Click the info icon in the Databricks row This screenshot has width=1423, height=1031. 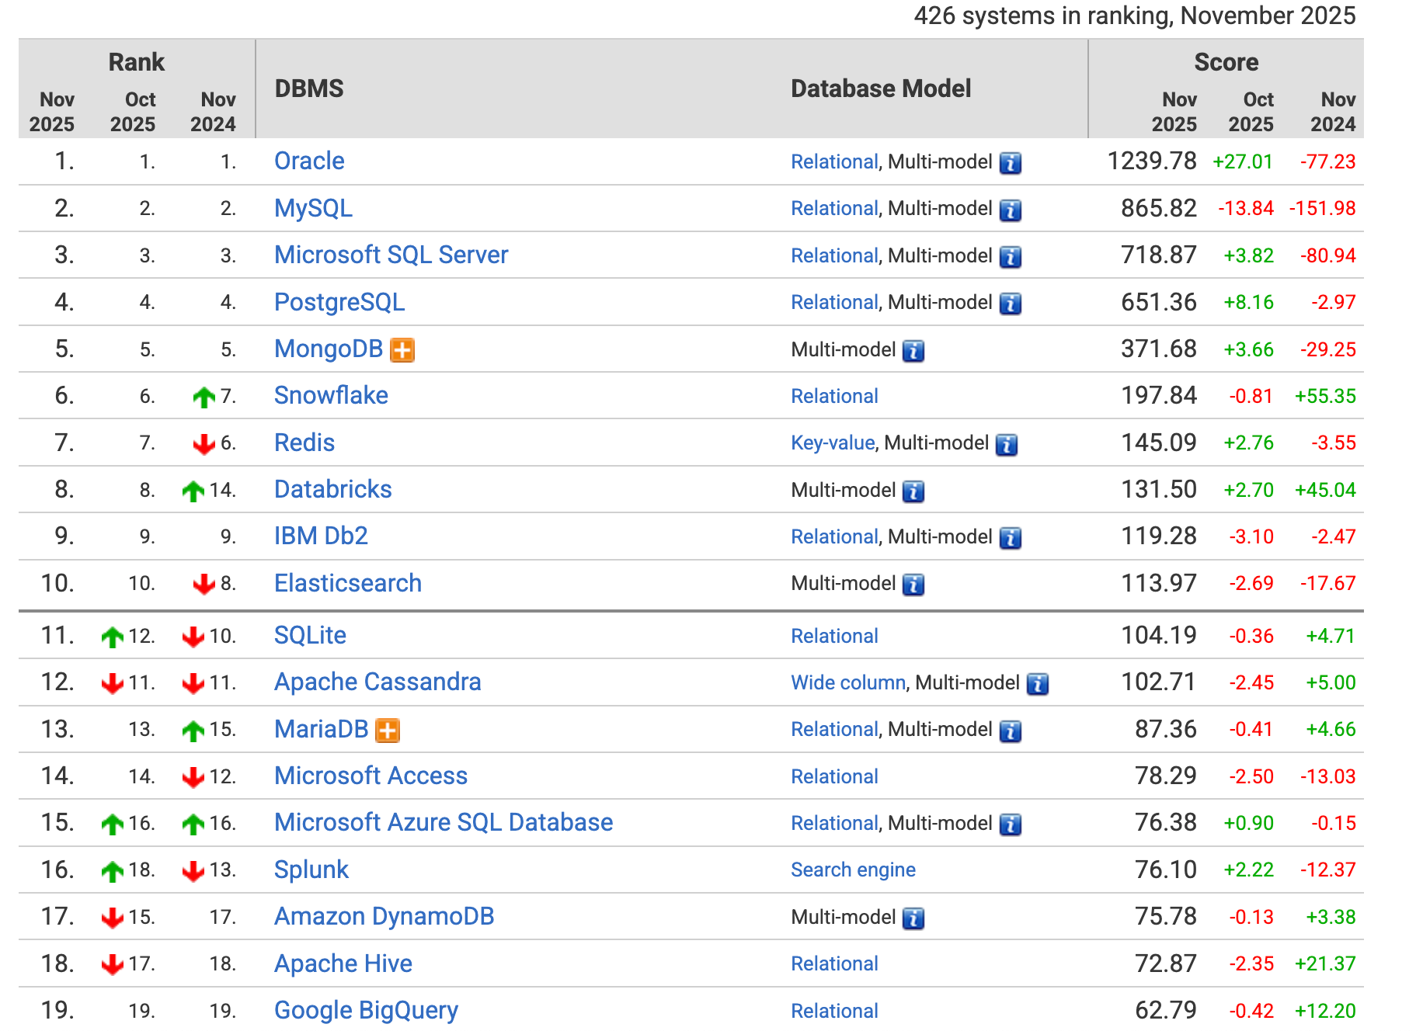click(x=913, y=491)
